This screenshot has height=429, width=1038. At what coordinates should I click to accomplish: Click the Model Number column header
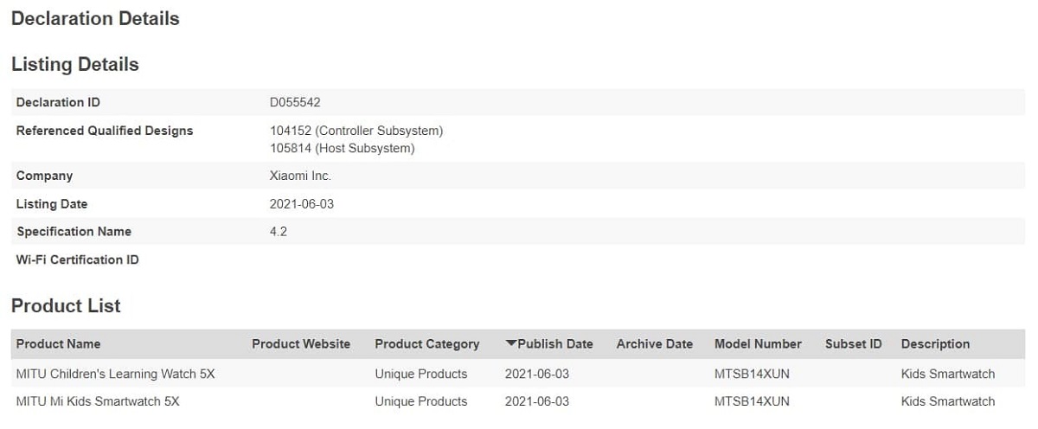[x=758, y=344]
